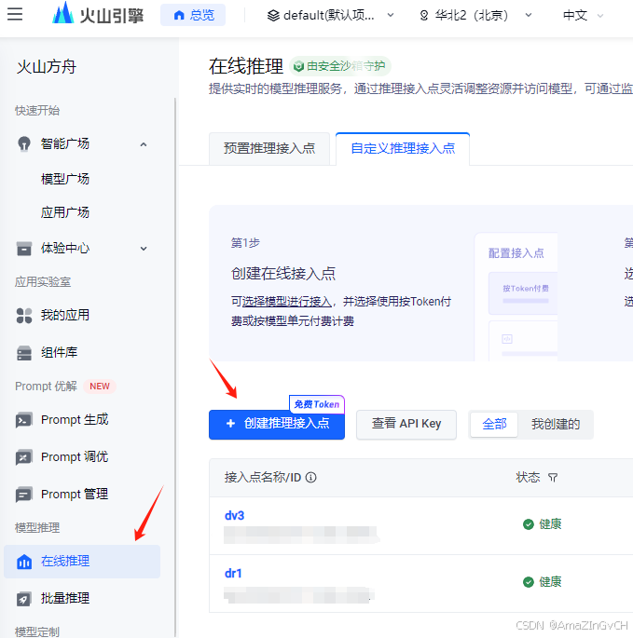The height and width of the screenshot is (638, 633).
Task: Open Prompt 生成 page
Action: (75, 419)
